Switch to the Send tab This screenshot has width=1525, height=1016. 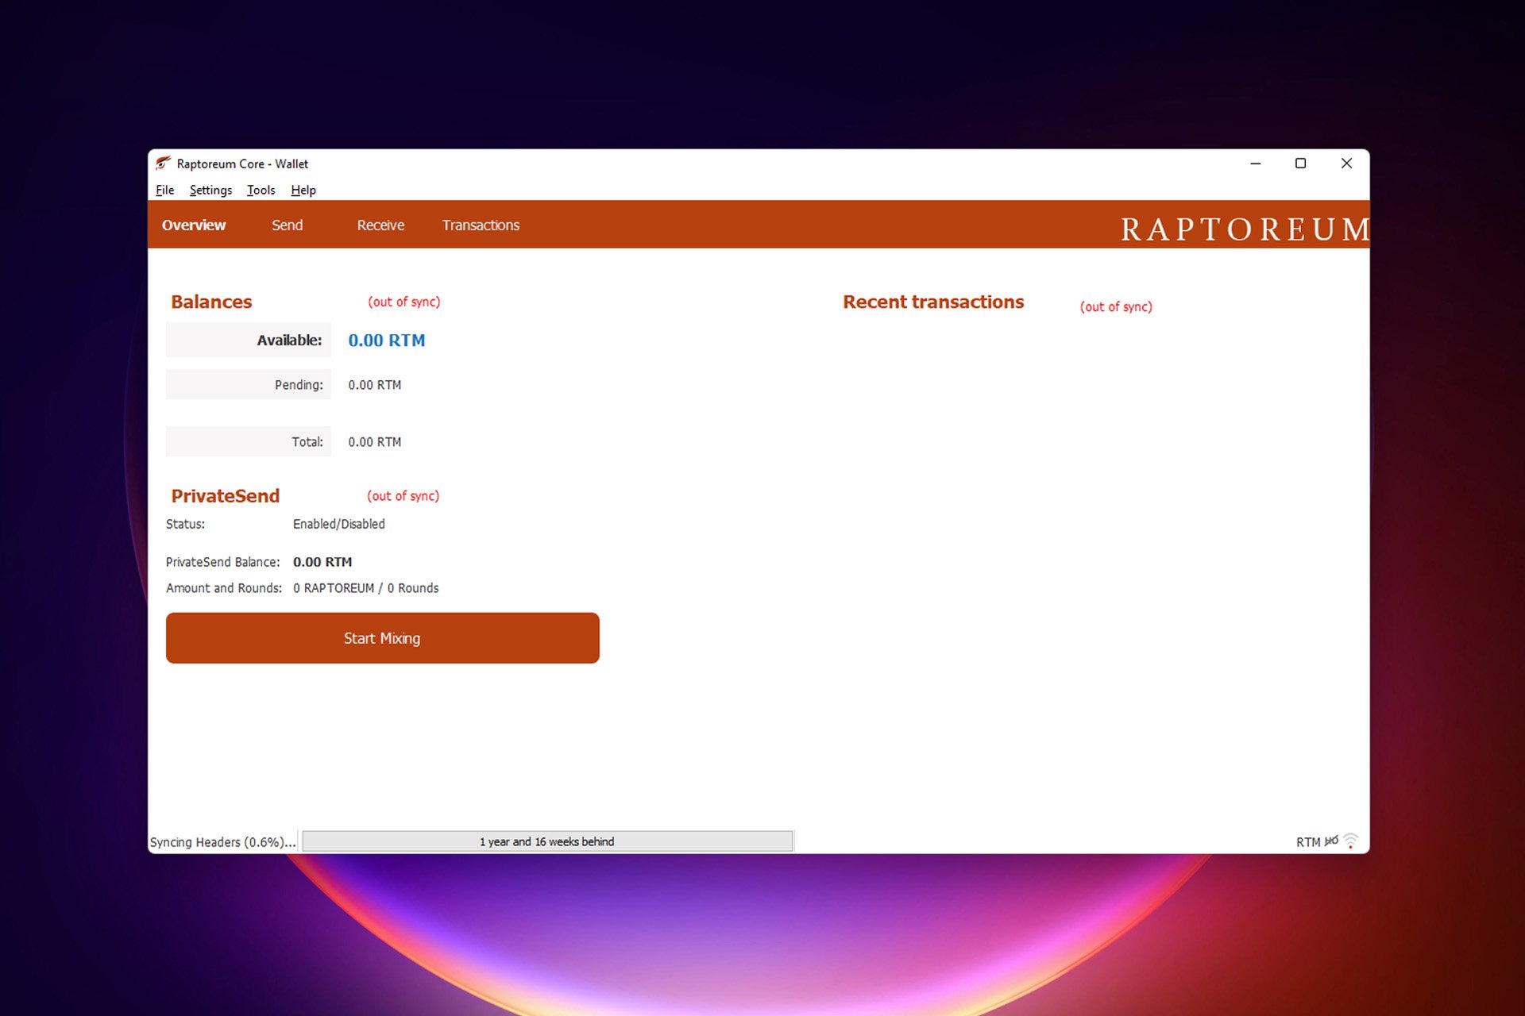[x=287, y=225]
